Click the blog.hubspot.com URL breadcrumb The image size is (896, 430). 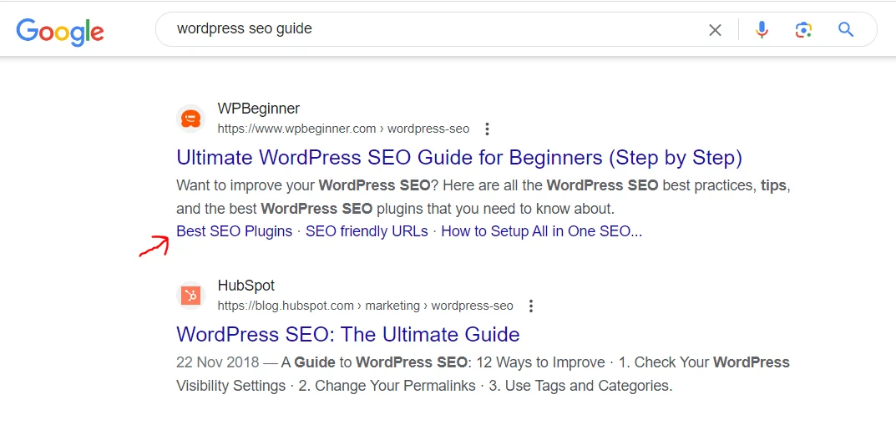(365, 306)
